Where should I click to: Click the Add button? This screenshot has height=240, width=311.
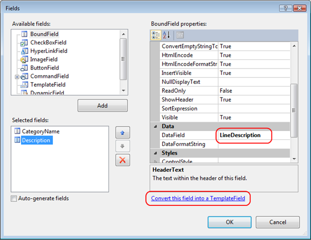102,105
